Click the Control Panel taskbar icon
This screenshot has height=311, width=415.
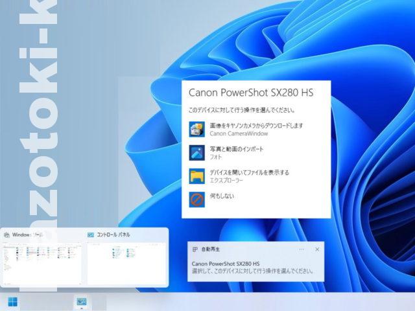pyautogui.click(x=81, y=301)
